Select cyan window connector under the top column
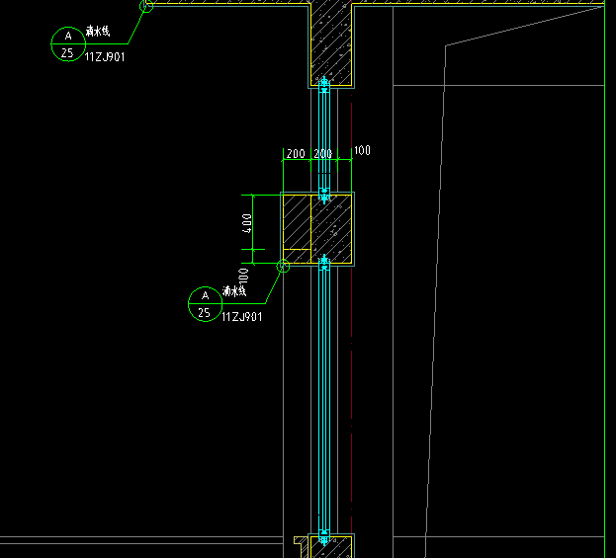This screenshot has height=558, width=616. coord(324,83)
